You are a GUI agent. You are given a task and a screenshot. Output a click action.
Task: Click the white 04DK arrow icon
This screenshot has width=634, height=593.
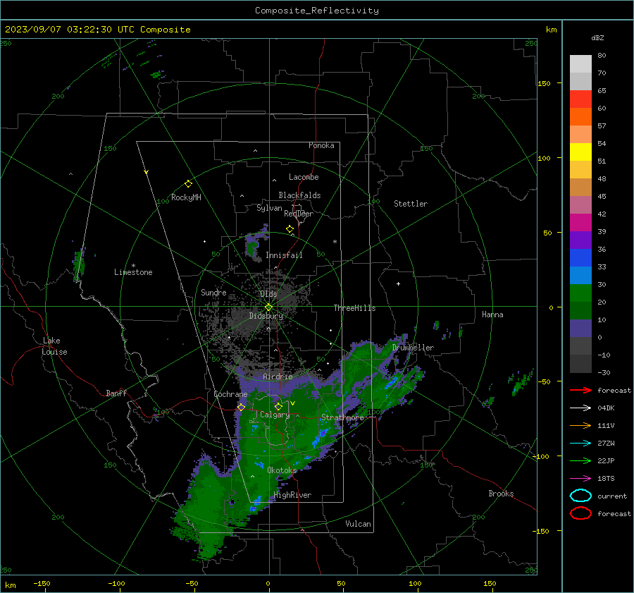580,408
